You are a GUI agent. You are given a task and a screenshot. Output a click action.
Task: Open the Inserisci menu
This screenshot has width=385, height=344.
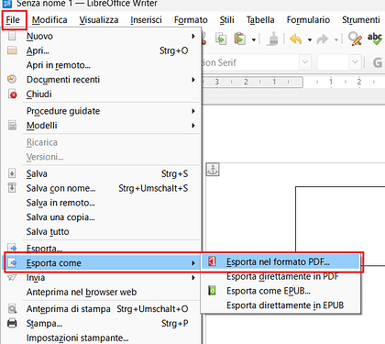click(146, 20)
